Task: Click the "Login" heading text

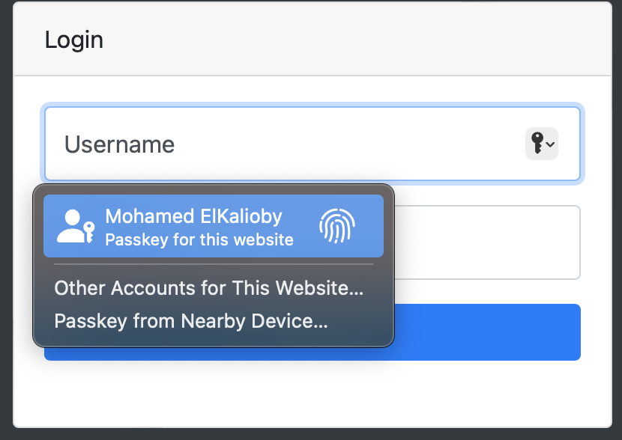Action: pyautogui.click(x=74, y=40)
